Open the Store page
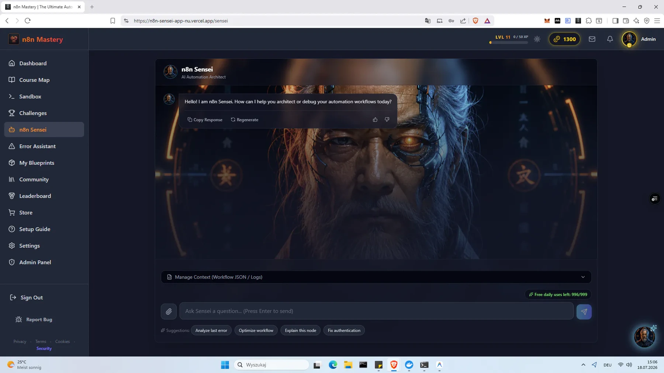The width and height of the screenshot is (664, 373). point(44,213)
